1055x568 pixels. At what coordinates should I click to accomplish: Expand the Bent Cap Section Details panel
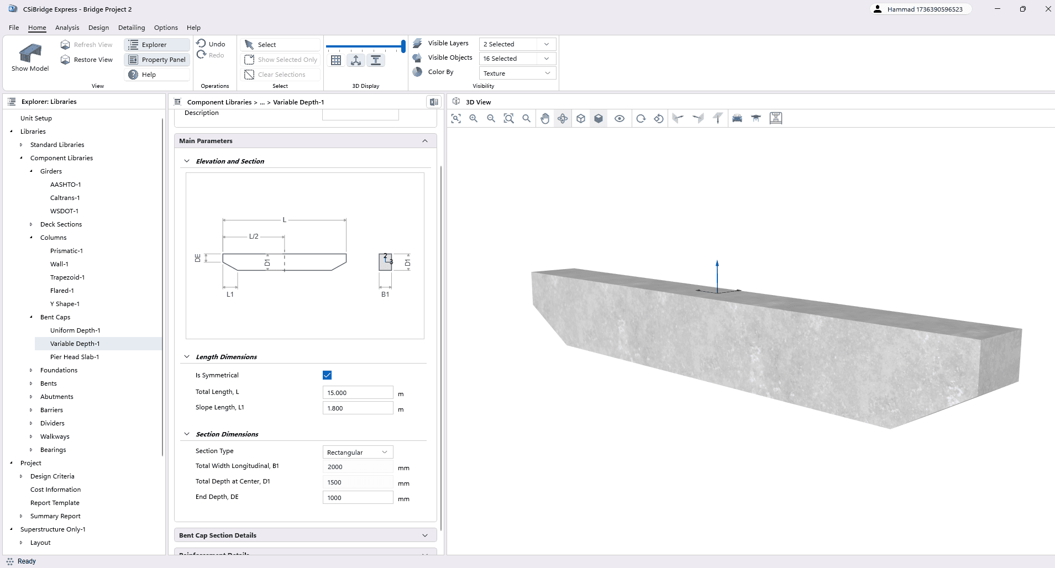(x=305, y=535)
